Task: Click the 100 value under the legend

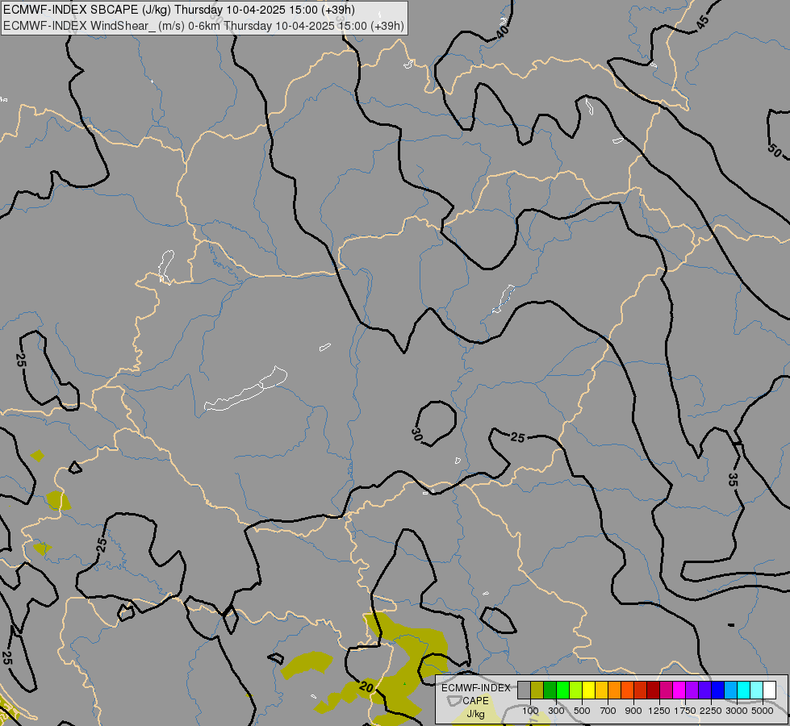Action: tap(530, 711)
